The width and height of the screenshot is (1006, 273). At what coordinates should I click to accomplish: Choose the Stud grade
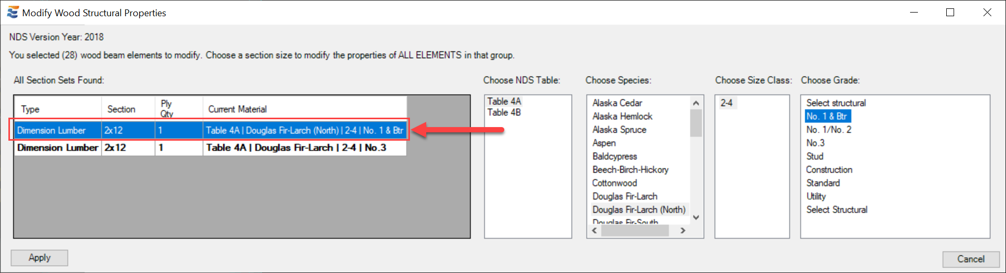[x=815, y=156]
